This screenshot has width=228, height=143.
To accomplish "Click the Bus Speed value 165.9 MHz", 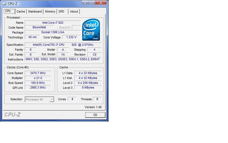I will (38, 83).
